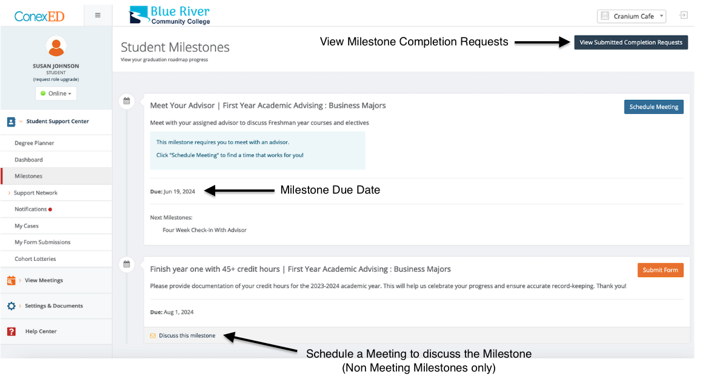Click the envelope icon for Discuss this milestone
The width and height of the screenshot is (711, 383).
(x=153, y=336)
